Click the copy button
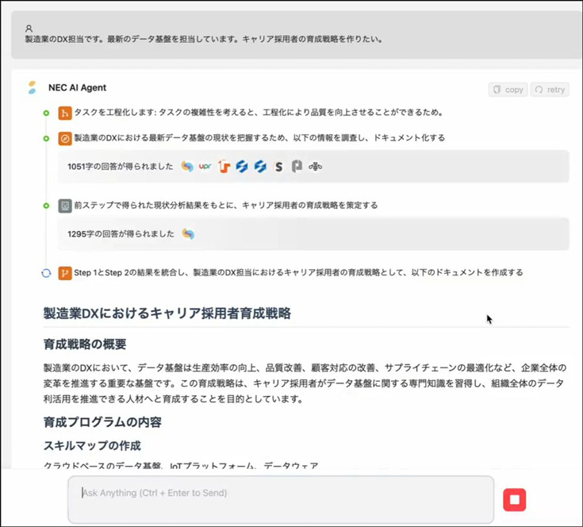 (x=508, y=90)
